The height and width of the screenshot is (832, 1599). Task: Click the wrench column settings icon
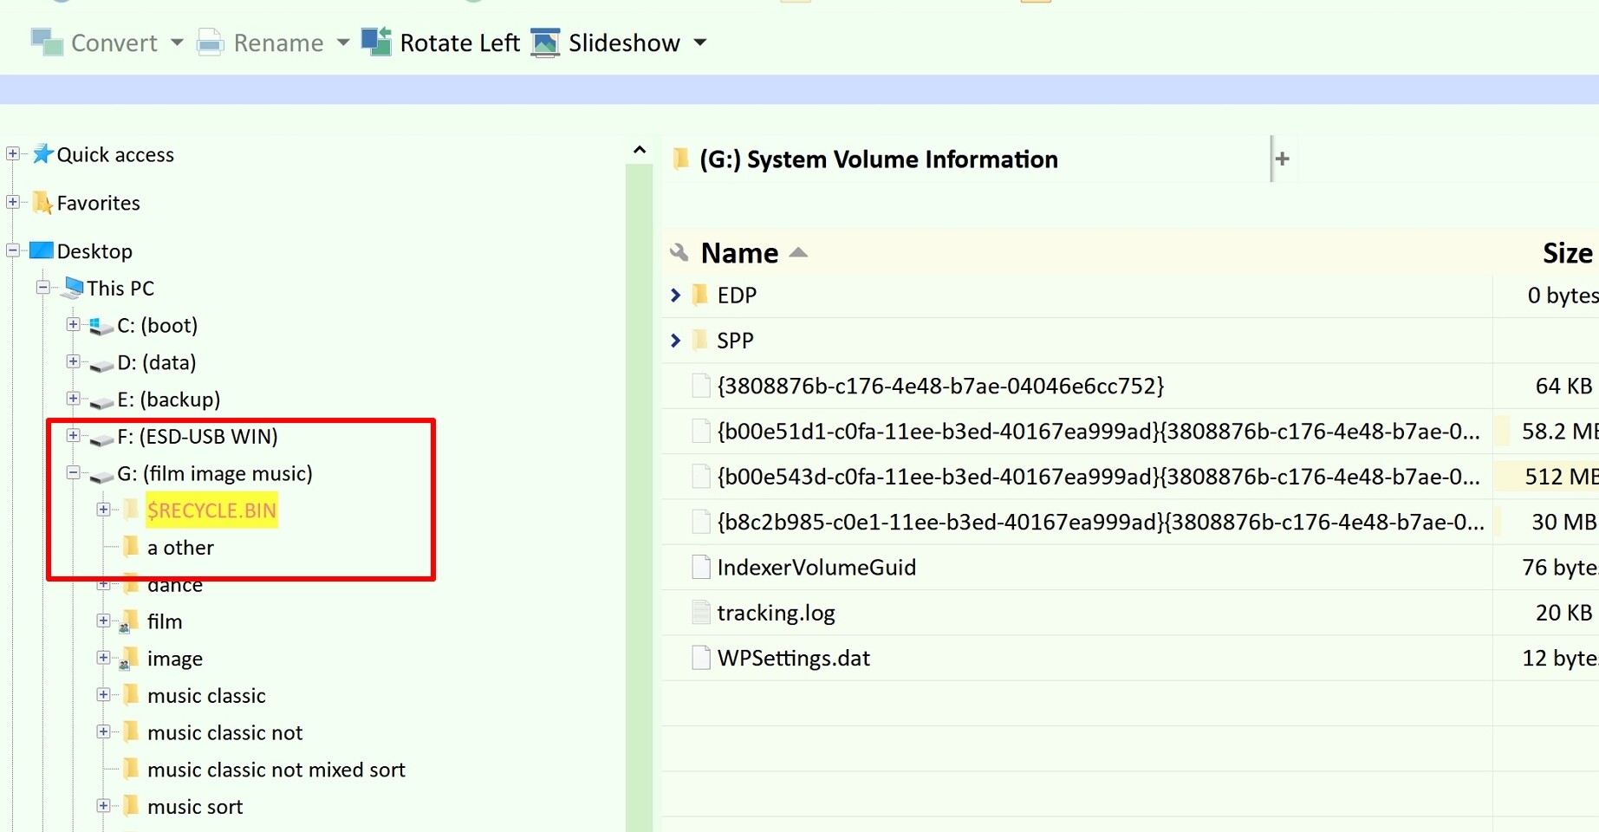pyautogui.click(x=679, y=252)
